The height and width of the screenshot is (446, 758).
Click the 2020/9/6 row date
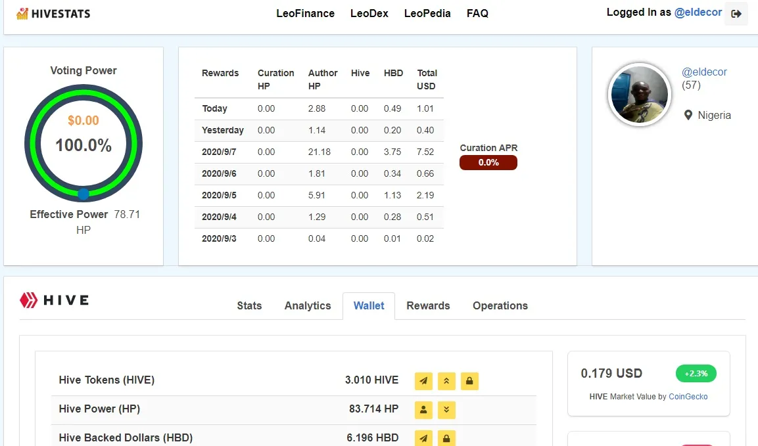[x=219, y=174]
